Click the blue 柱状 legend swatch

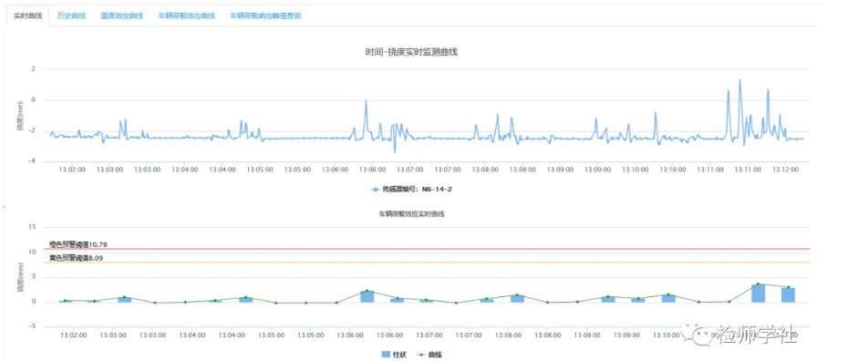coord(386,355)
